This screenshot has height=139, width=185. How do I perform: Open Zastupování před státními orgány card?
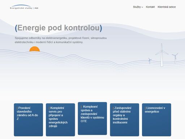point(124,120)
